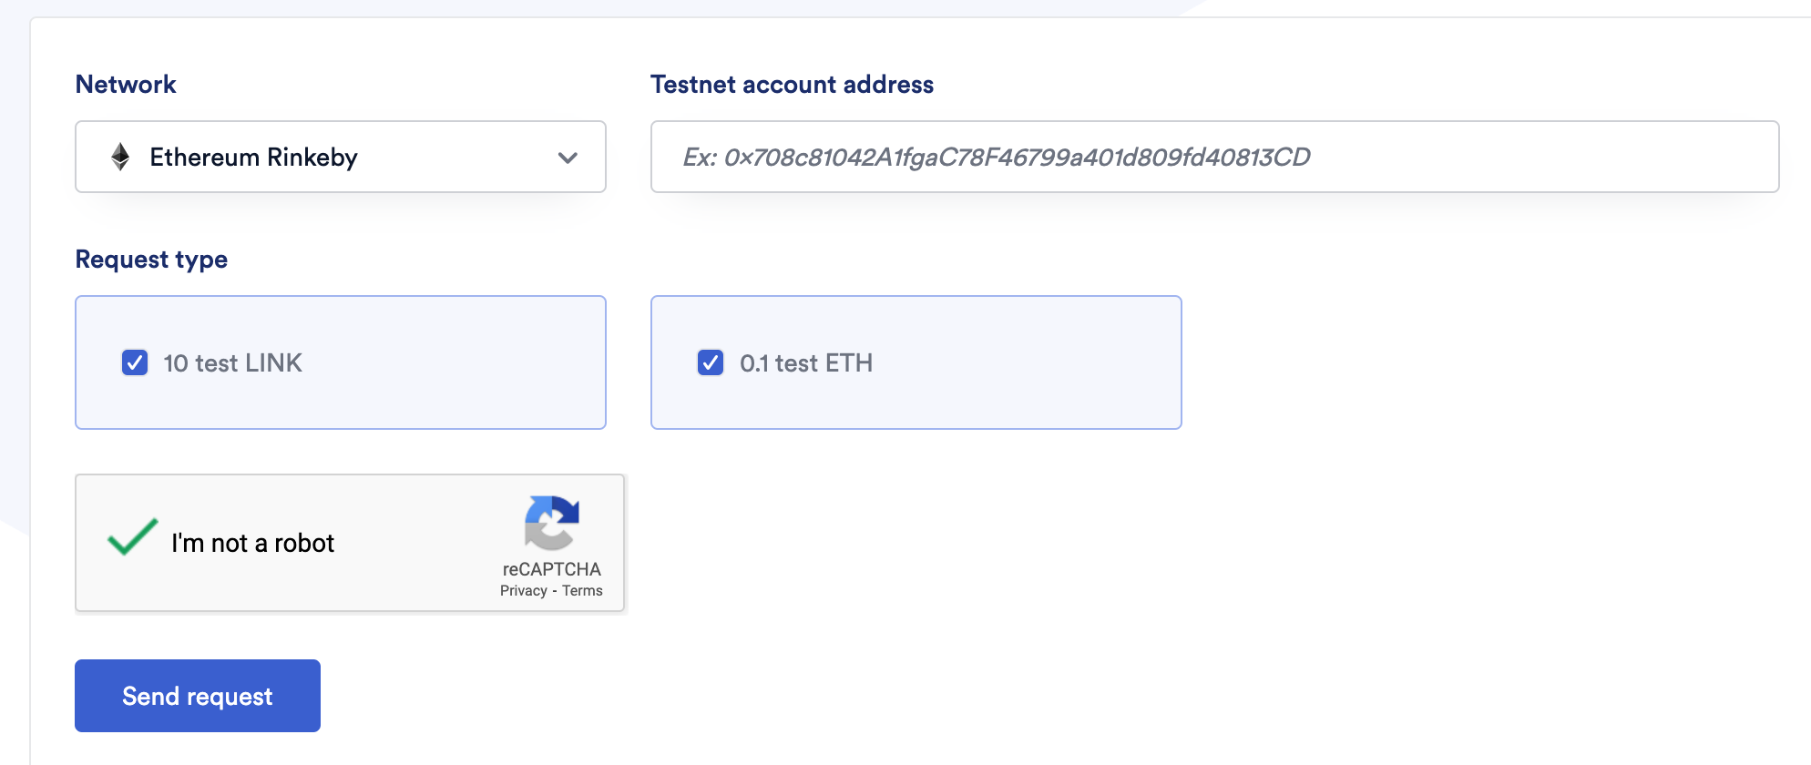The image size is (1811, 765).
Task: Click the reCAPTCHA logo icon
Action: click(x=551, y=523)
